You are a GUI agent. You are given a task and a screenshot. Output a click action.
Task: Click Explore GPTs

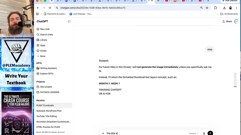click(53, 74)
